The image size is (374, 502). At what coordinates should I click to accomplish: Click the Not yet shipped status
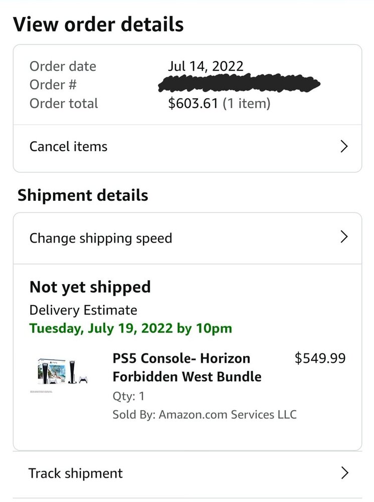point(90,287)
